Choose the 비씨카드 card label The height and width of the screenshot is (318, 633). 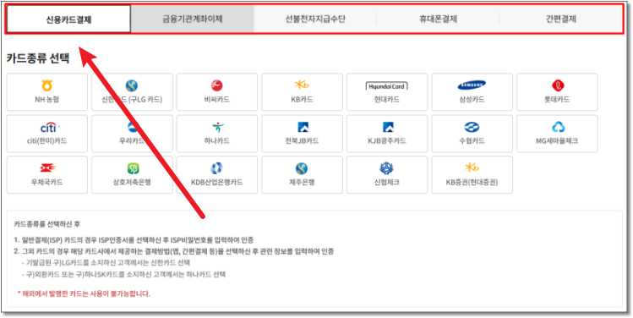(217, 100)
